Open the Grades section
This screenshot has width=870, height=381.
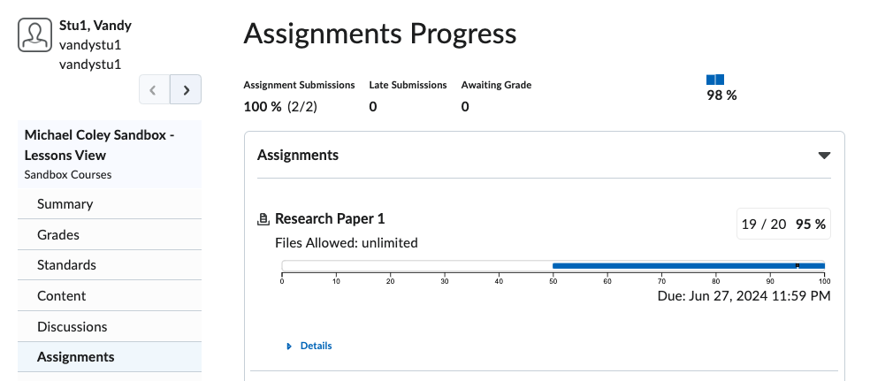tap(58, 235)
